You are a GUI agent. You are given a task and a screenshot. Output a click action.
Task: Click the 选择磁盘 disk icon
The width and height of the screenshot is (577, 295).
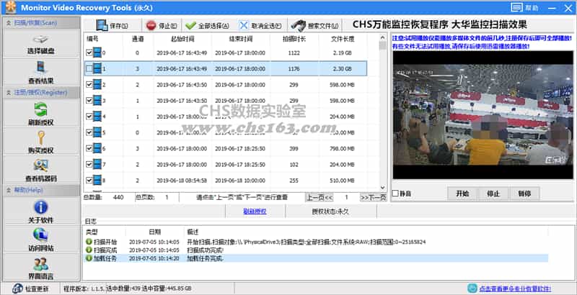(40, 40)
